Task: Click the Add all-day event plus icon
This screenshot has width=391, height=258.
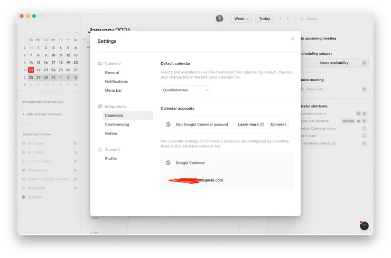Action: coord(85,40)
